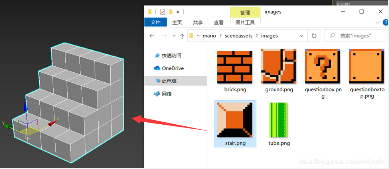This screenshot has height=169, width=389.
Task: Click the green Y axis arrow gizmo
Action: click(x=6, y=126)
